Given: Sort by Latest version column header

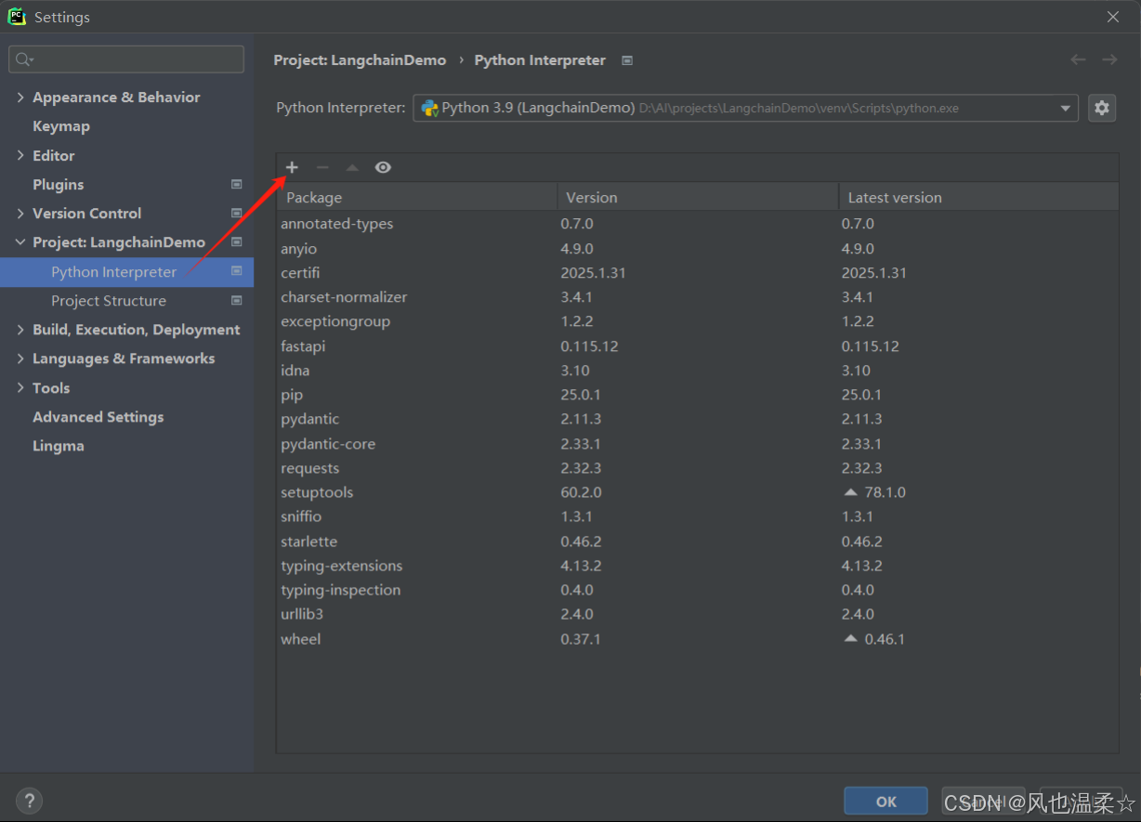Looking at the screenshot, I should [x=978, y=197].
